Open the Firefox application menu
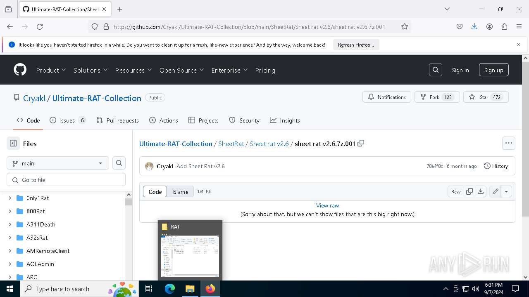The image size is (529, 297). [519, 26]
